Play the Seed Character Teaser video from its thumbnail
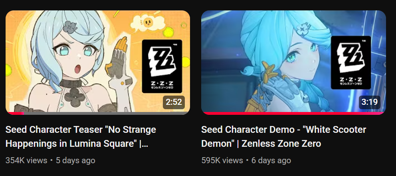The image size is (396, 176). coord(98,62)
